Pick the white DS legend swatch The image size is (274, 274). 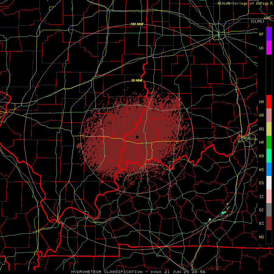pos(269,183)
